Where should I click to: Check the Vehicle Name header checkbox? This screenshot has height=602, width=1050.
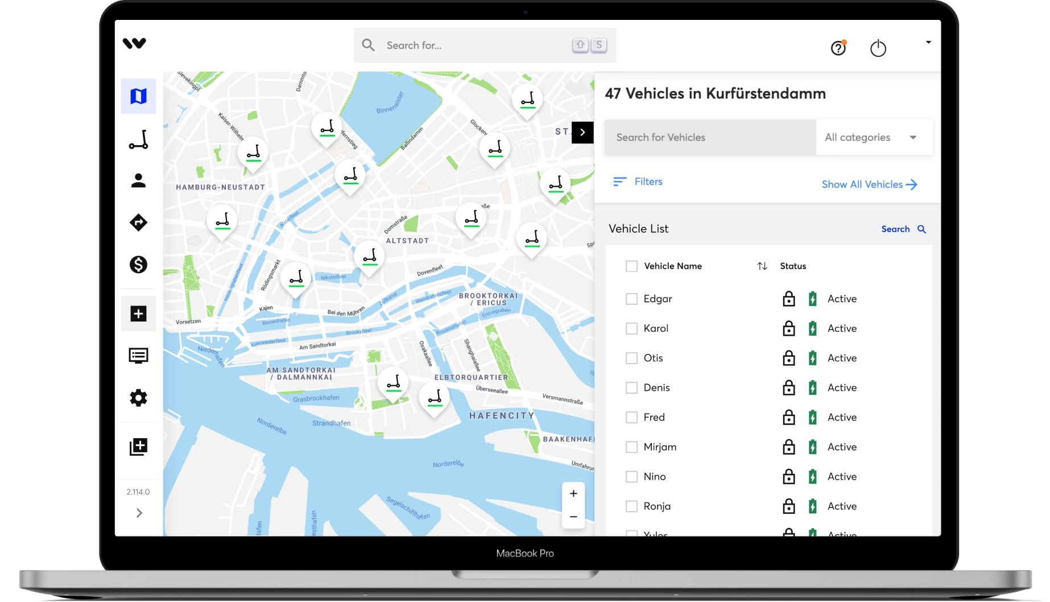pyautogui.click(x=631, y=266)
